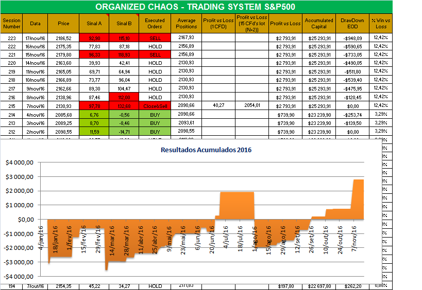Select the 7/nov/16 chart axis label
The image size is (422, 290).
pos(353,239)
